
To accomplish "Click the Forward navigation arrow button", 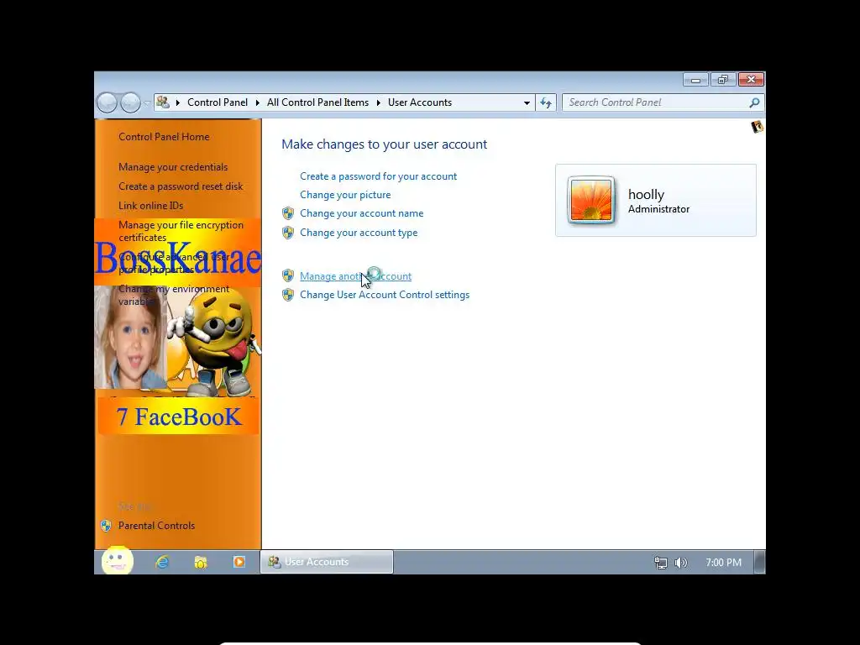I will [130, 102].
